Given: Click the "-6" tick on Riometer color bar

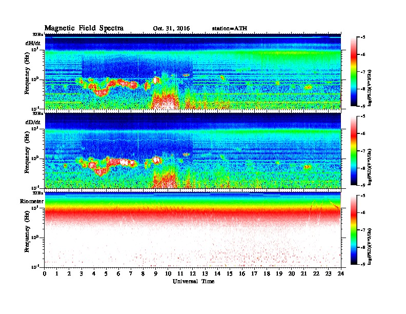Looking at the screenshot, I should click(363, 213).
